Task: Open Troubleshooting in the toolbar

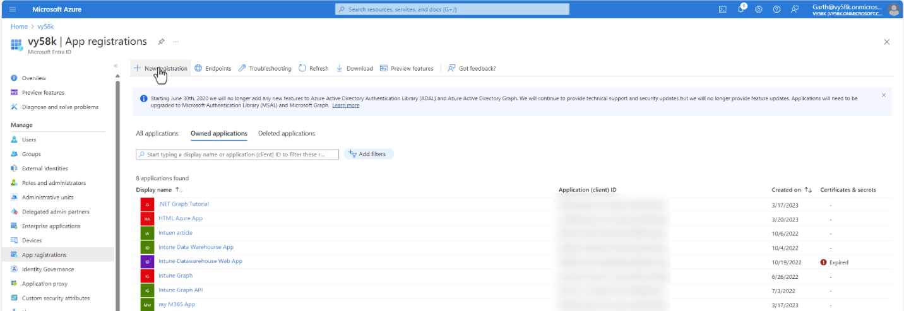Action: tap(265, 68)
